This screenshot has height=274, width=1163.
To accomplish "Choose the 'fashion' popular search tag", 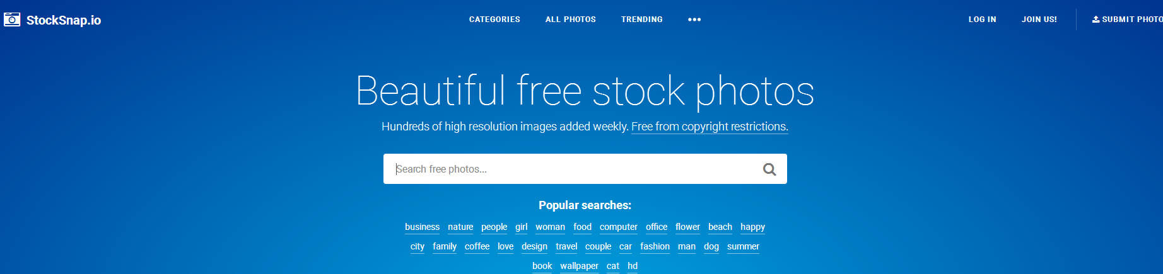I will pyautogui.click(x=655, y=246).
